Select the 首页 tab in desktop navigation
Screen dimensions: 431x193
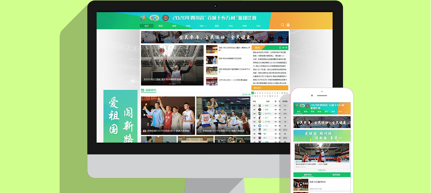tap(147, 26)
